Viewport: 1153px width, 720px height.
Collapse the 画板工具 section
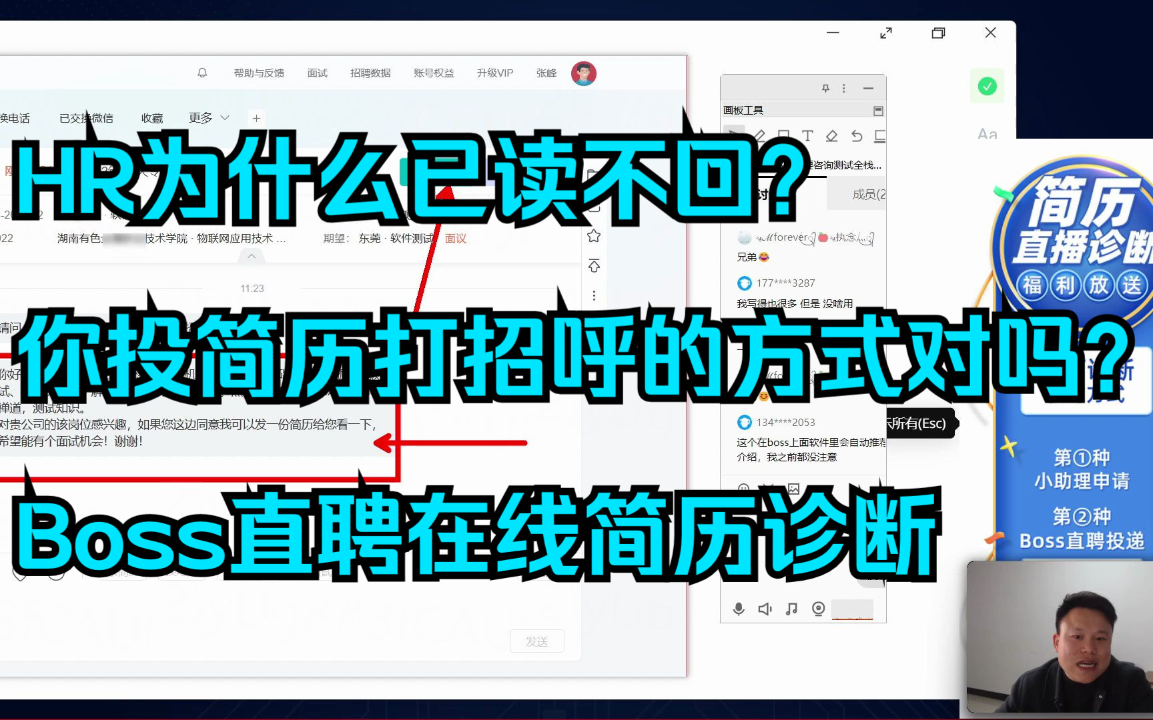click(x=878, y=111)
